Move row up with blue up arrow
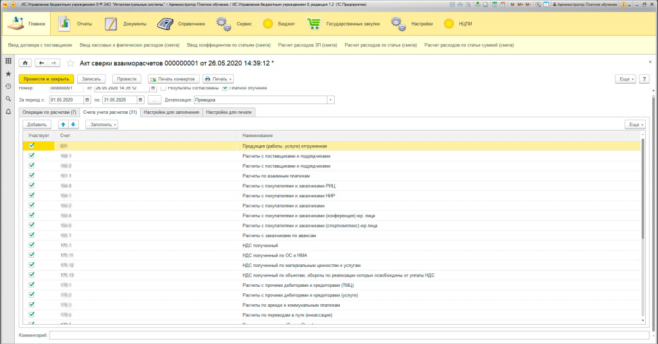 (63, 124)
